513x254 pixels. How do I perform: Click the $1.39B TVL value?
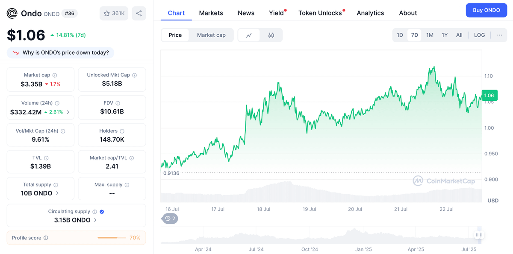coord(41,166)
